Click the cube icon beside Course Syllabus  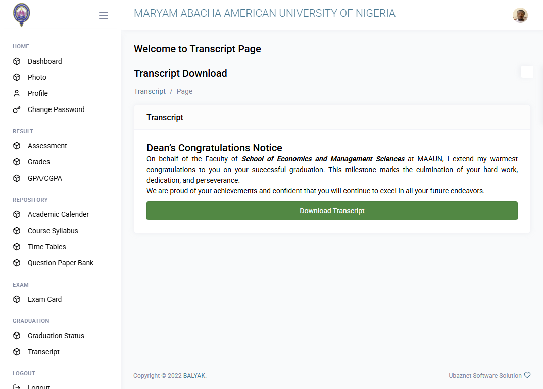click(17, 231)
